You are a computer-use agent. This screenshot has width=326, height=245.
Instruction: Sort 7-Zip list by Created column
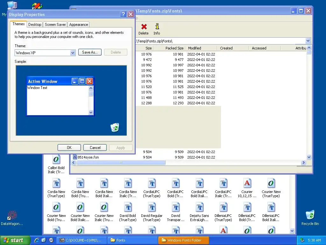[233, 48]
